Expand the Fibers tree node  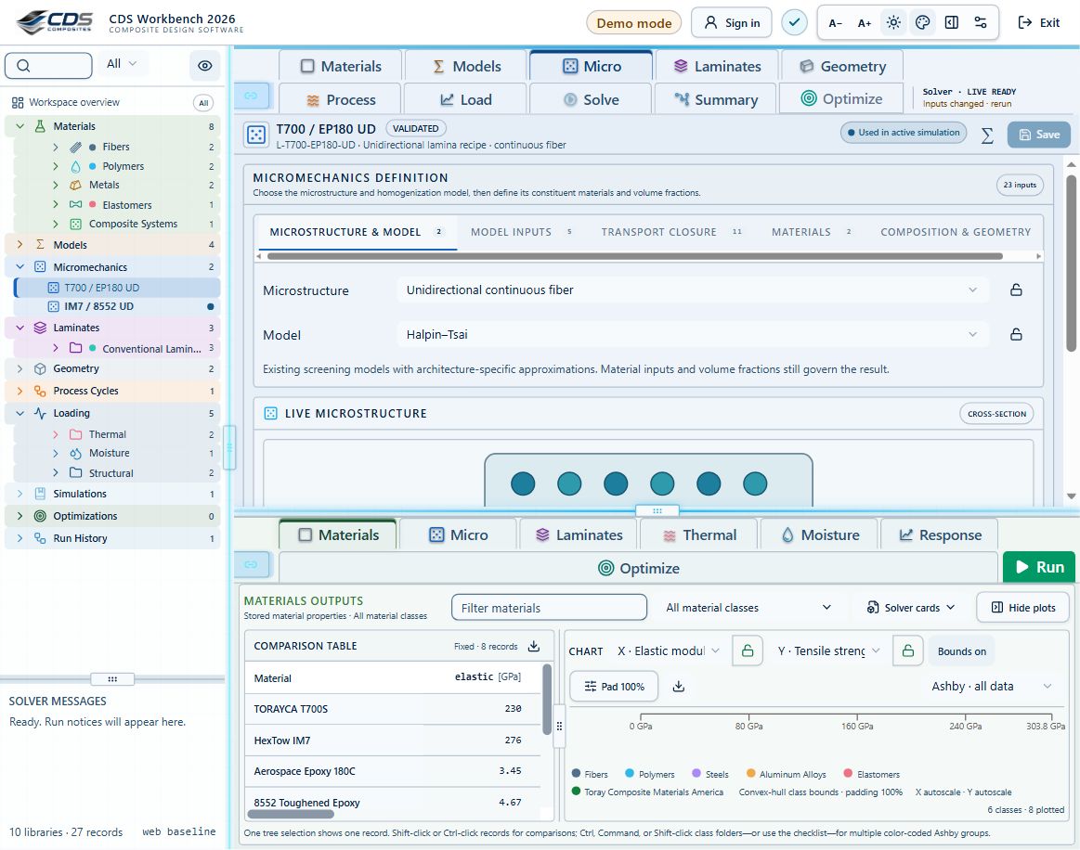[x=56, y=147]
